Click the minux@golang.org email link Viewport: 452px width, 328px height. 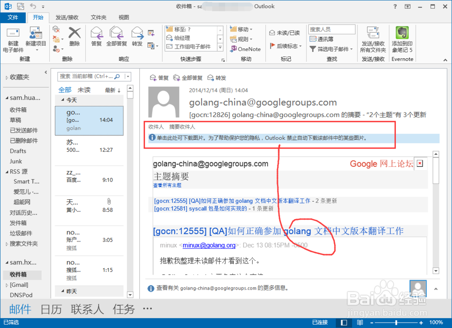[x=209, y=245]
